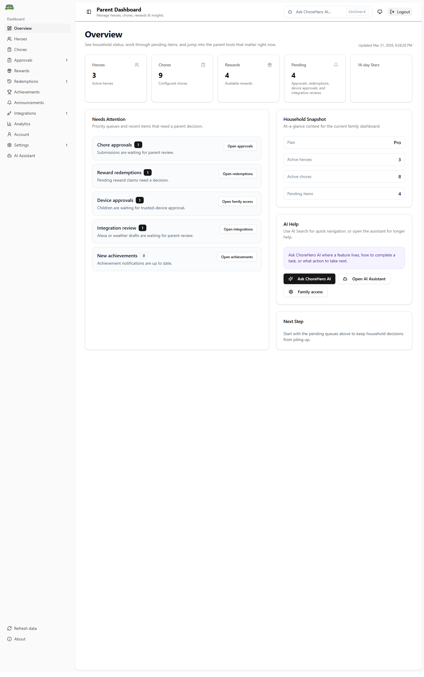
Task: Click the gear icon on Family access button
Action: pyautogui.click(x=291, y=292)
